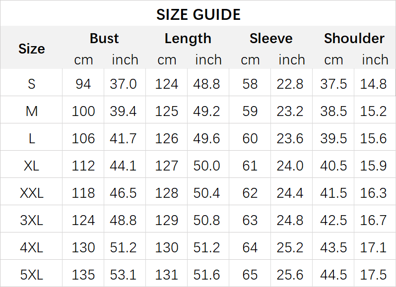Click length value 125 in M row

pos(167,111)
